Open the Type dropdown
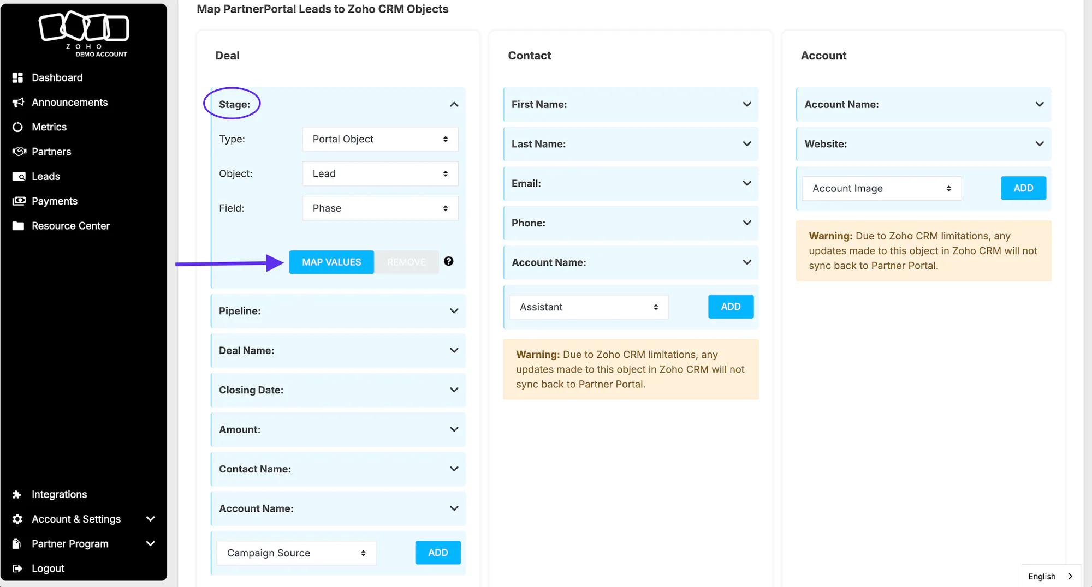 coord(380,139)
